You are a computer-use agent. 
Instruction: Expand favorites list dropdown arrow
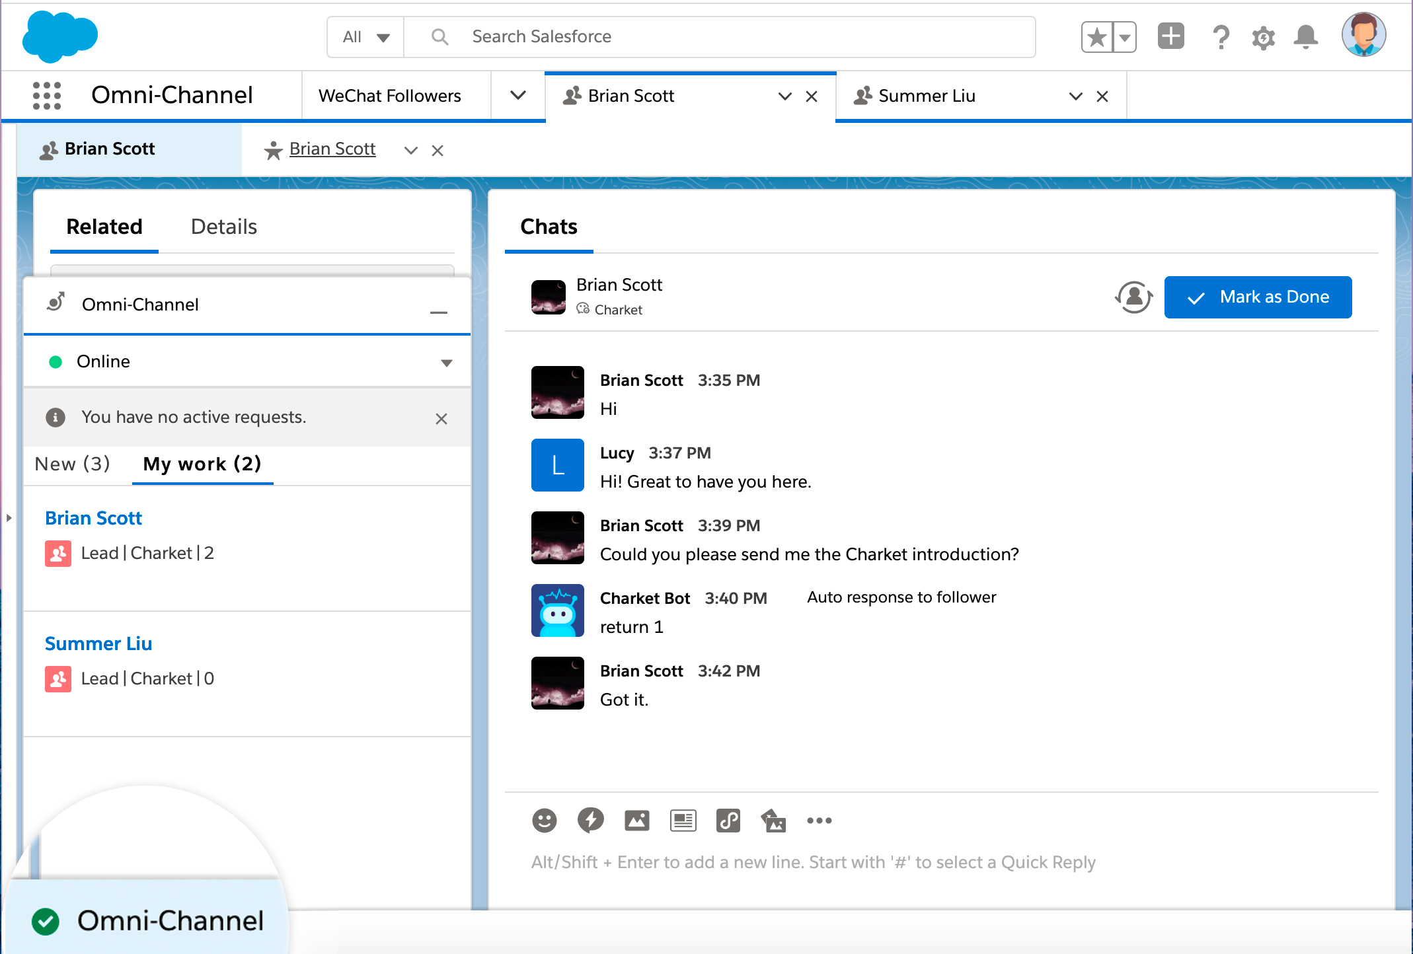point(1124,37)
